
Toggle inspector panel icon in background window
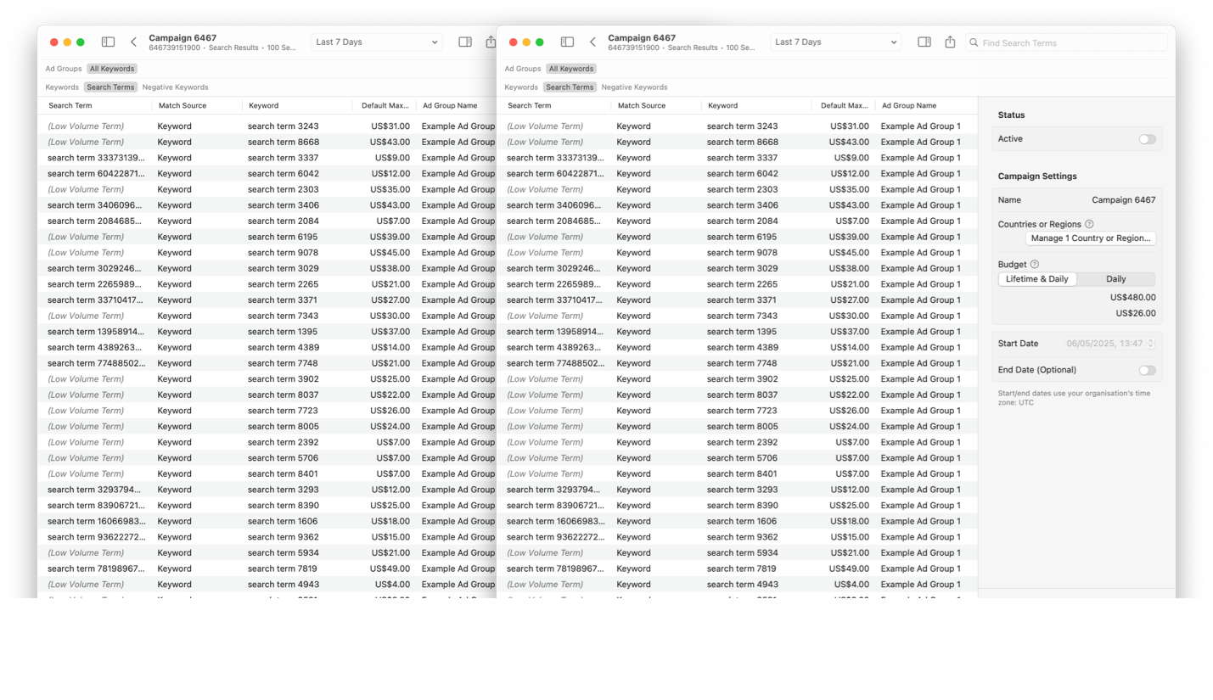pos(465,42)
